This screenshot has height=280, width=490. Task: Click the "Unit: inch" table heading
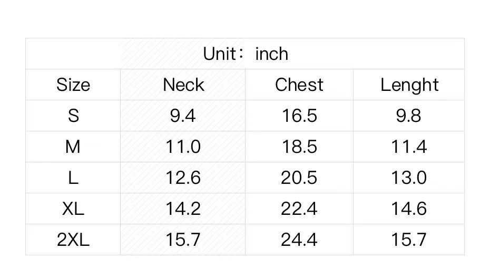[x=246, y=54]
